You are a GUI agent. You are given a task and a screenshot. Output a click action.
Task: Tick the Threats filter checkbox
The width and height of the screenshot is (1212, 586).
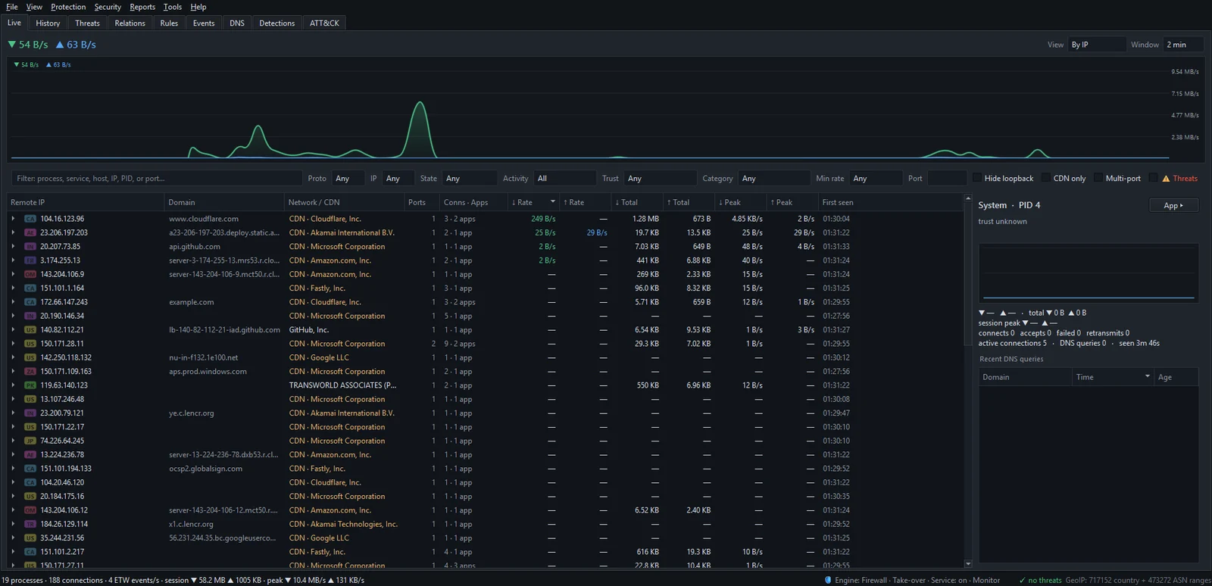coord(1154,178)
